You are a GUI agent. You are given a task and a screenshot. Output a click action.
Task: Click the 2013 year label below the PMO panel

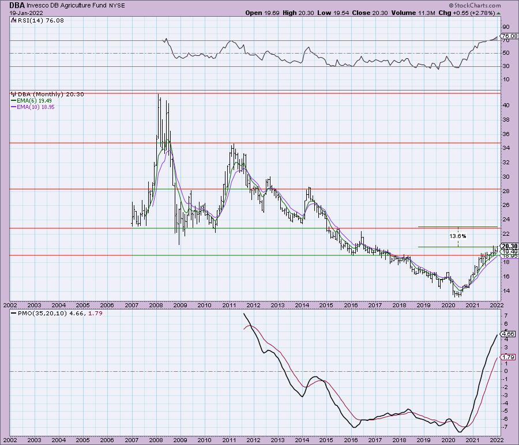click(x=278, y=440)
